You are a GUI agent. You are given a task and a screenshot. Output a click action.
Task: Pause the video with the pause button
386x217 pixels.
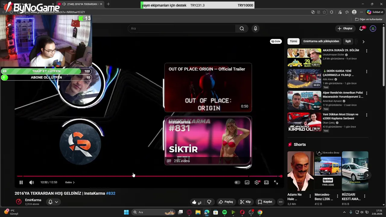coord(21,182)
